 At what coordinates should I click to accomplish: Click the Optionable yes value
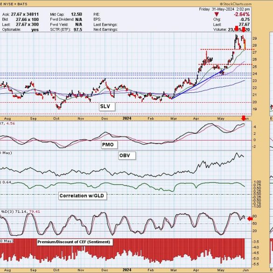35,30
